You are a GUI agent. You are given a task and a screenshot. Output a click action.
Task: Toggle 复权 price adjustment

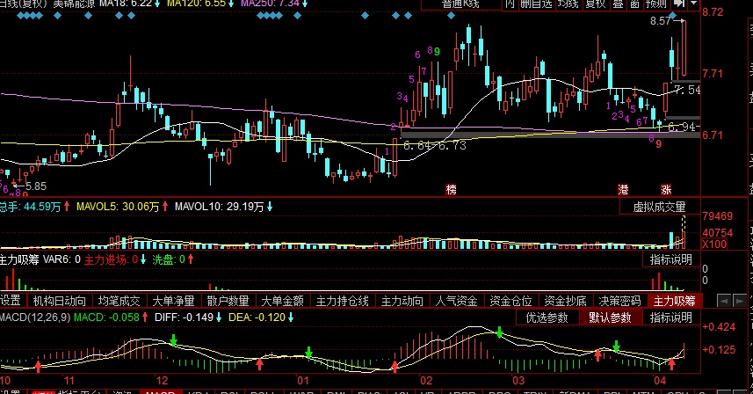click(x=595, y=4)
